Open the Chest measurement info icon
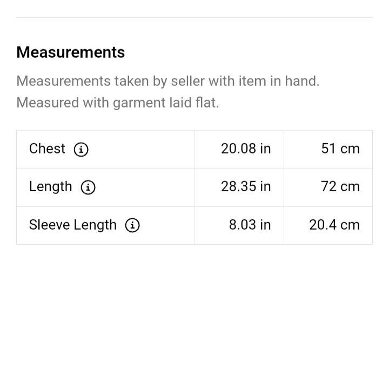Screen dimensions: 389x389 [x=81, y=149]
